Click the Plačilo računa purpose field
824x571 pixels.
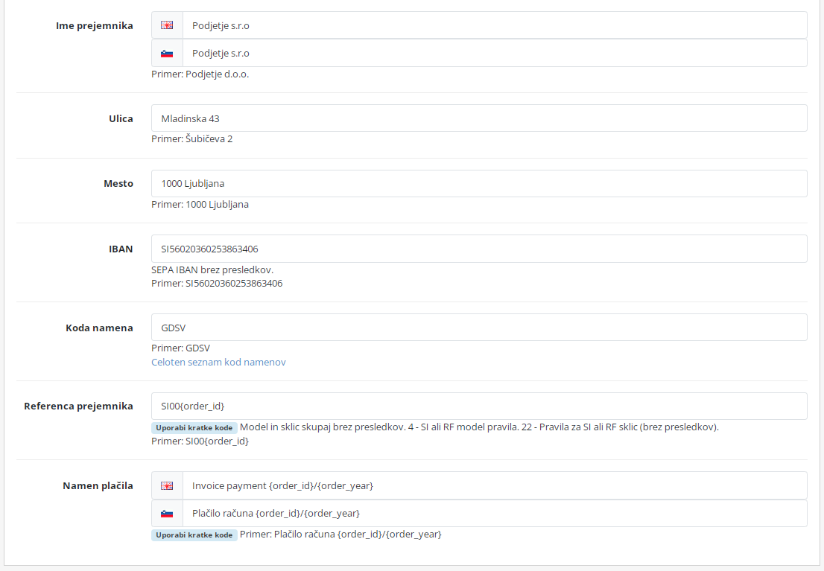coord(494,514)
